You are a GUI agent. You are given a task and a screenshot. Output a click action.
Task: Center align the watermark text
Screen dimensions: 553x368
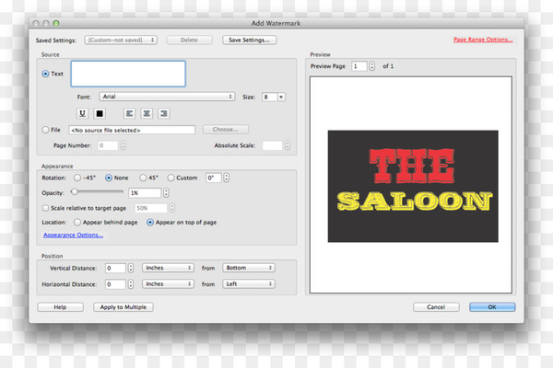click(x=147, y=113)
